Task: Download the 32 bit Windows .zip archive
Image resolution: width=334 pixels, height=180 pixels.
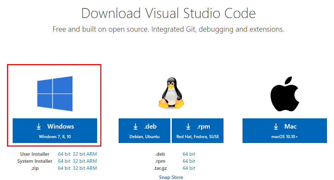Action: coord(79,168)
